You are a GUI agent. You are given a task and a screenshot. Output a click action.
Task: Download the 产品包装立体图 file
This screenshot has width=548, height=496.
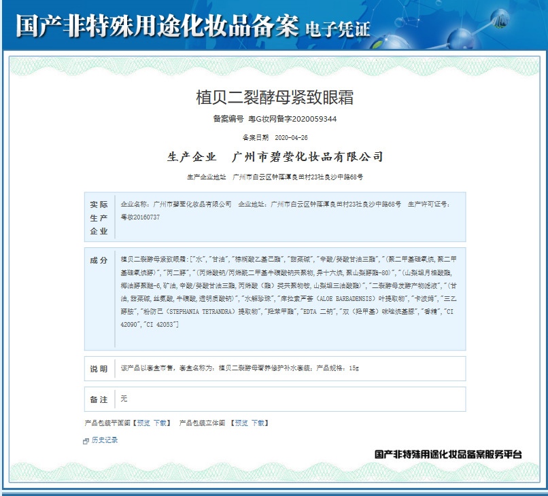click(x=258, y=423)
